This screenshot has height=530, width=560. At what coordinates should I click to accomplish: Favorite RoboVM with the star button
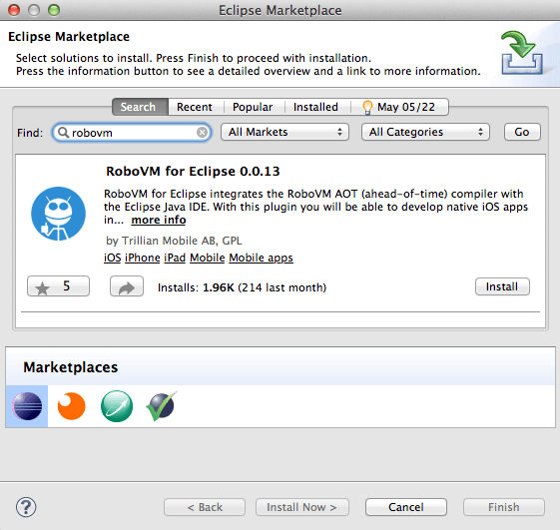(58, 286)
